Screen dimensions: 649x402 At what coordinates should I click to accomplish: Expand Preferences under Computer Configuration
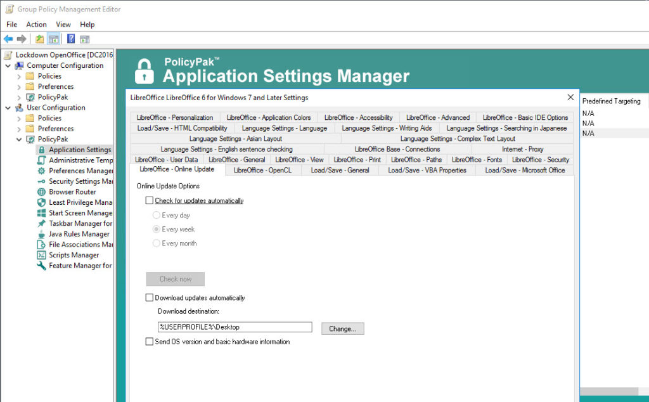click(x=19, y=87)
